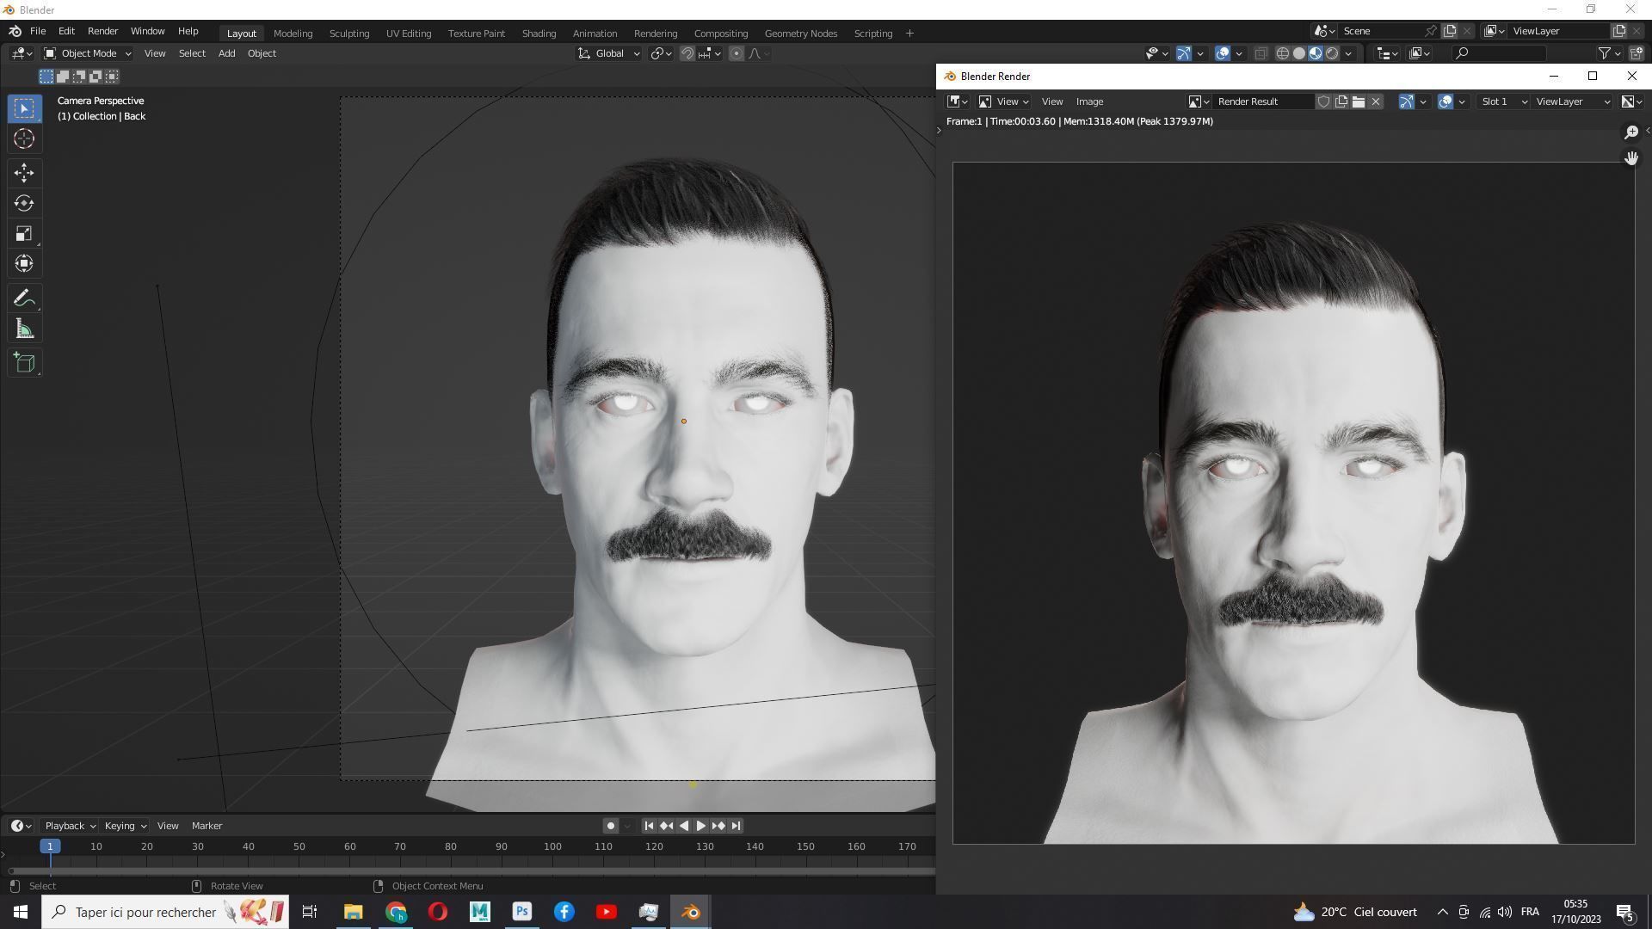
Task: Select the Measure ruler tool
Action: tap(24, 329)
